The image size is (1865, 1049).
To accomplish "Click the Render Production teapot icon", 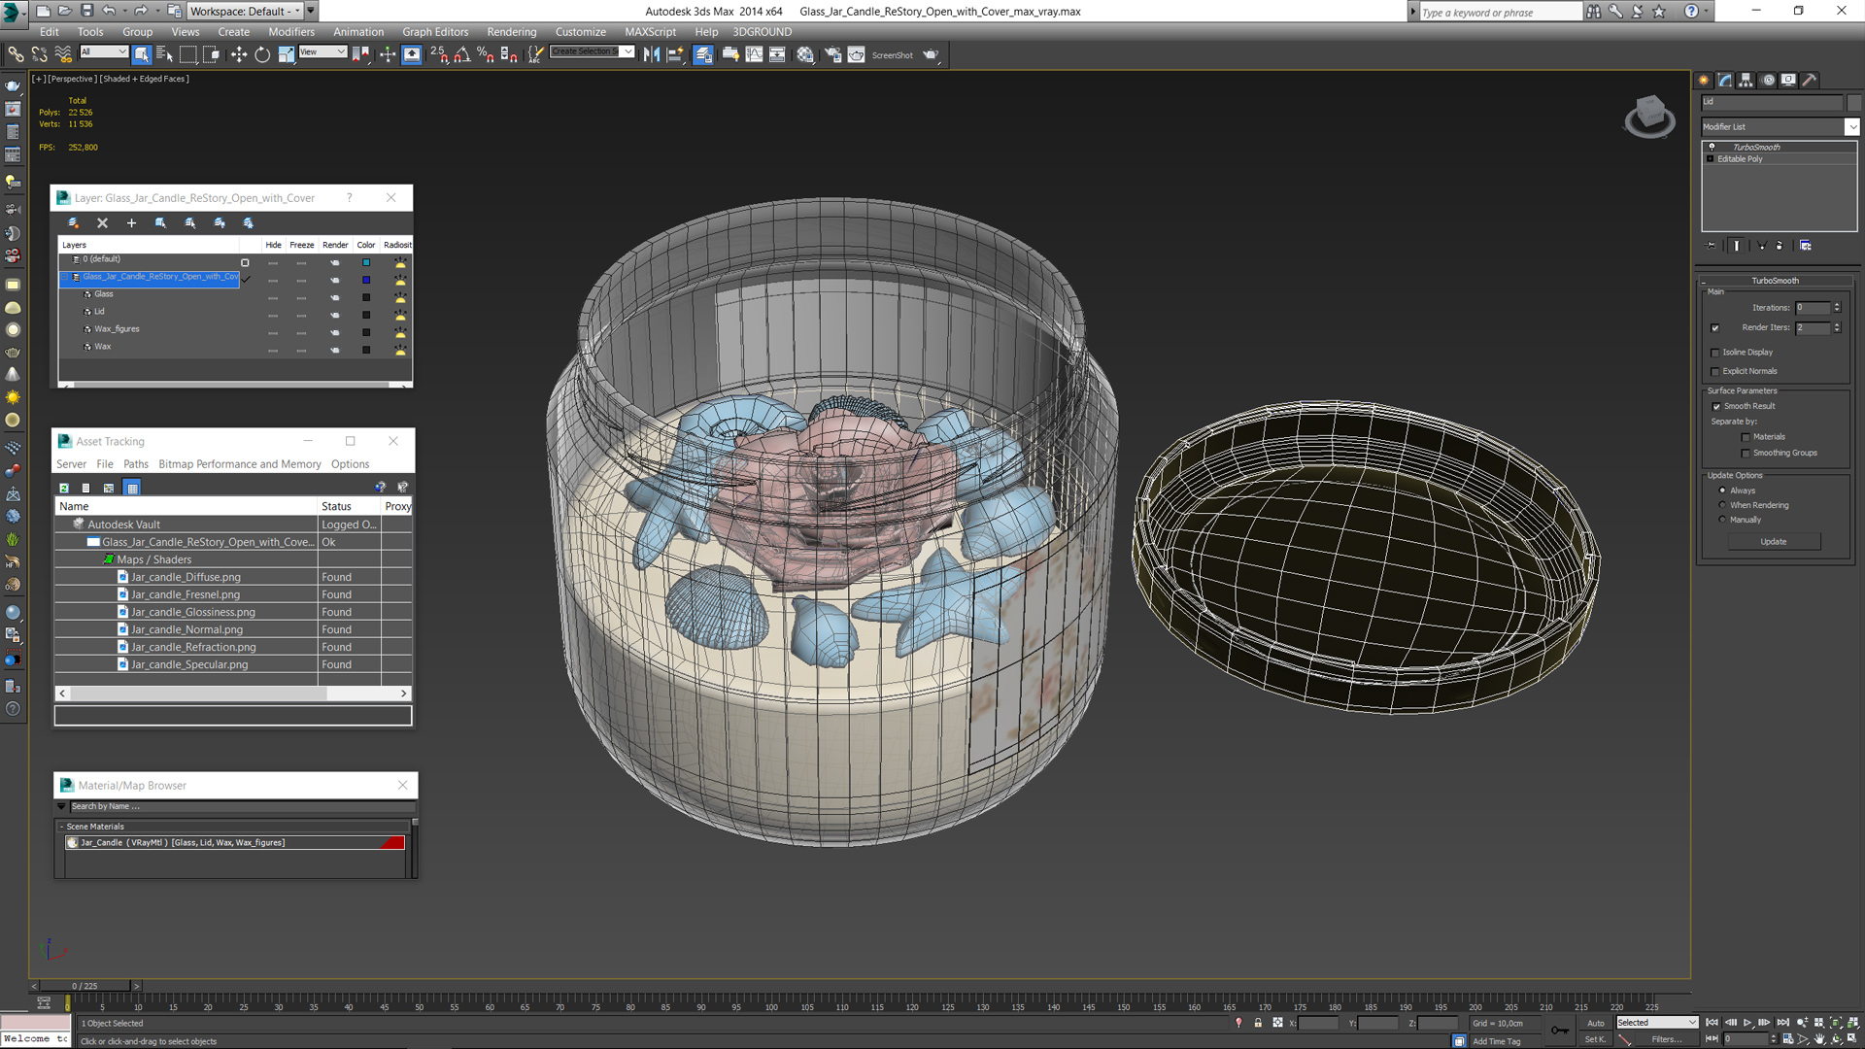I will point(931,54).
